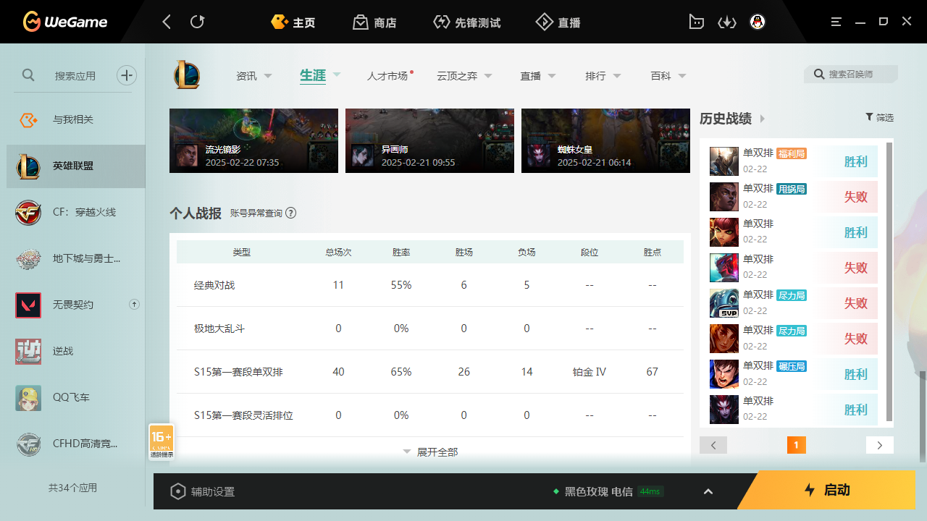
Task: Open the 碾压局 victory match
Action: click(794, 374)
